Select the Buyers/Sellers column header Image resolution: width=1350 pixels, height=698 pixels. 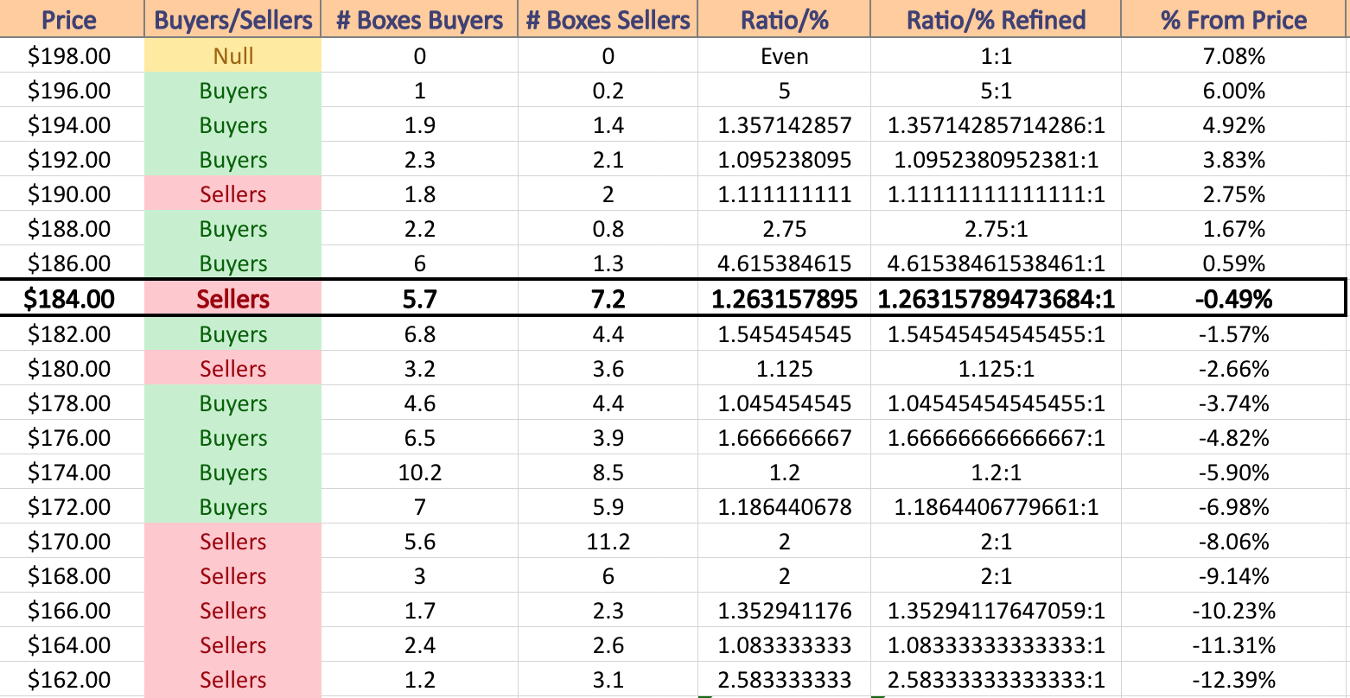(233, 19)
